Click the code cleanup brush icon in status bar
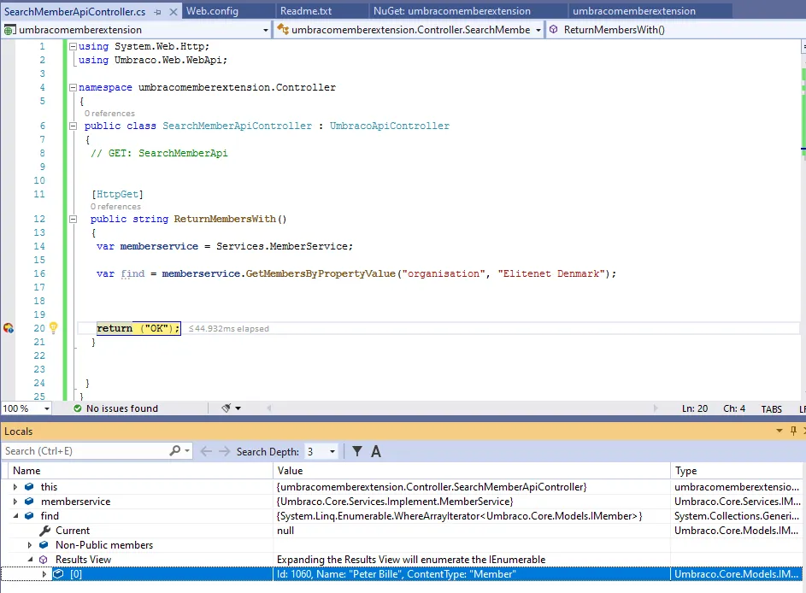 227,408
